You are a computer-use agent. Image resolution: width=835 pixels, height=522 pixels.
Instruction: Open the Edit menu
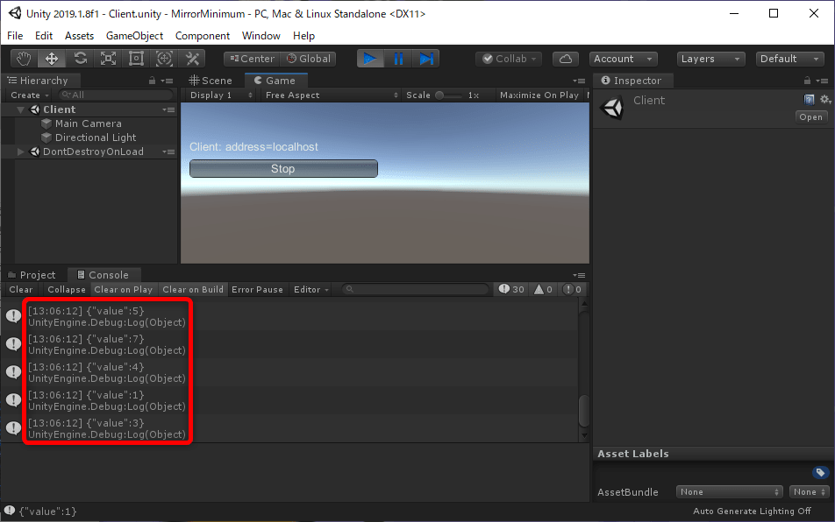click(x=44, y=36)
